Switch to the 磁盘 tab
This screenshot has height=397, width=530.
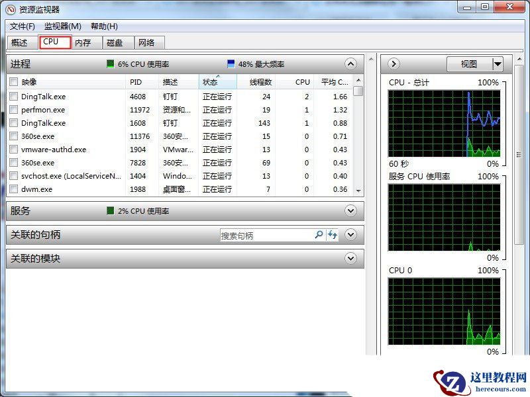pyautogui.click(x=115, y=42)
